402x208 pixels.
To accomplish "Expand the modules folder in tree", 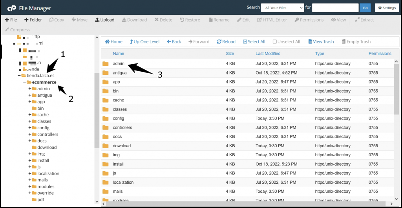I will click(30, 186).
